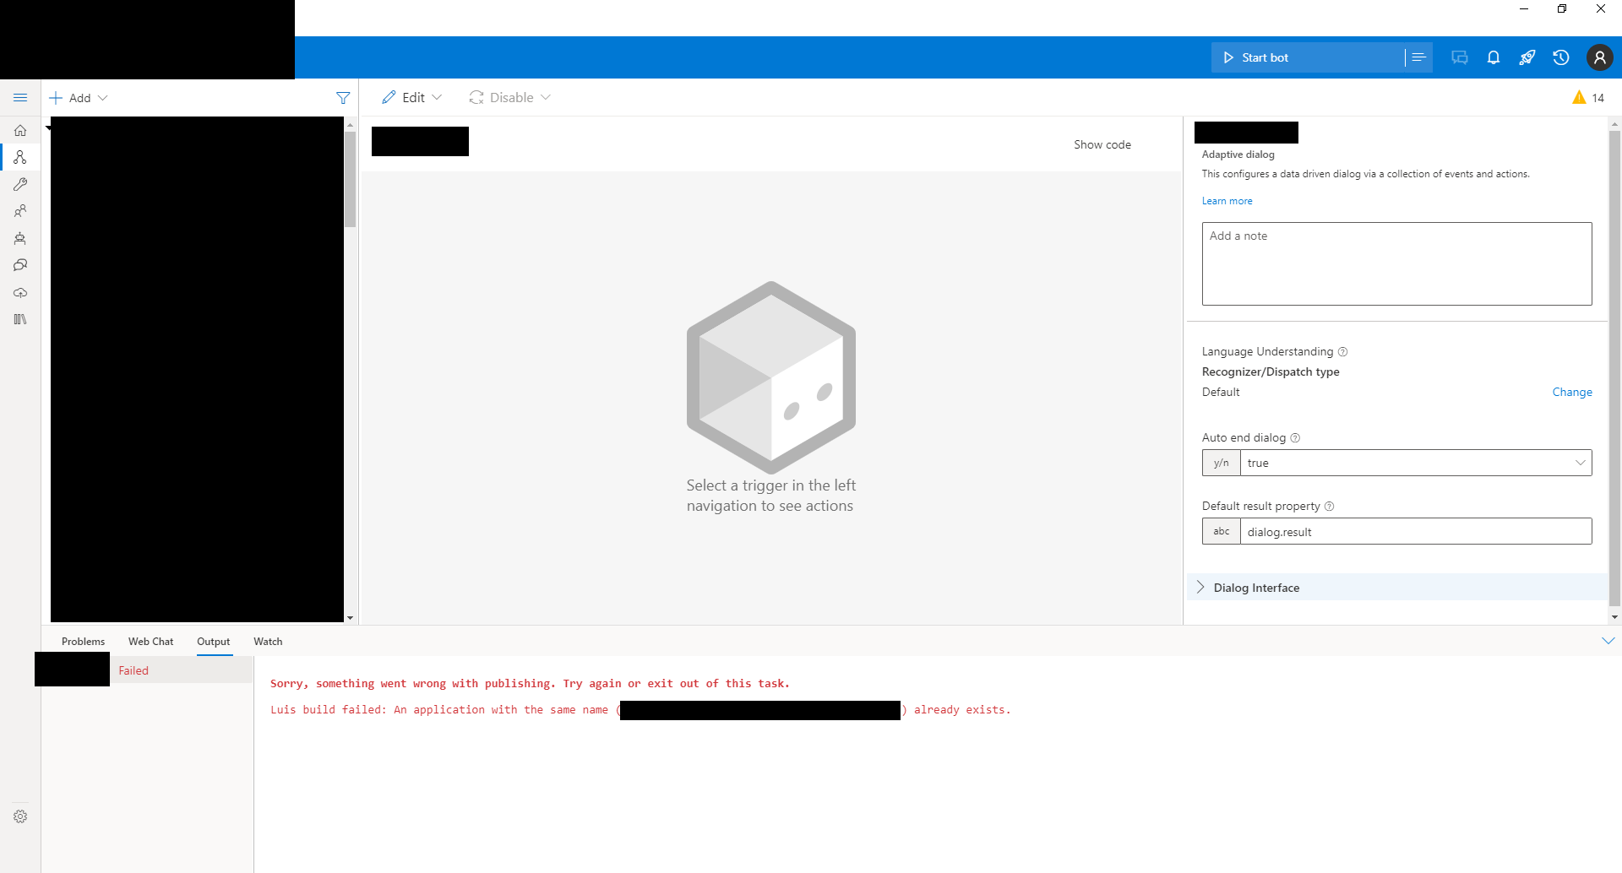Viewport: 1622px width, 873px height.
Task: Switch to the Problems tab
Action: coord(83,641)
